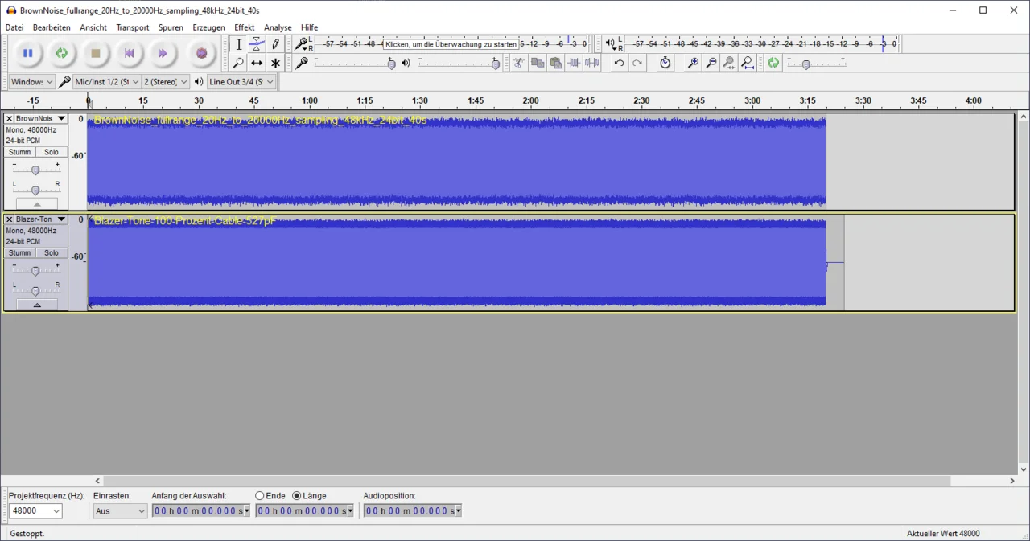This screenshot has height=541, width=1030.
Task: Skip to start of project
Action: click(129, 53)
